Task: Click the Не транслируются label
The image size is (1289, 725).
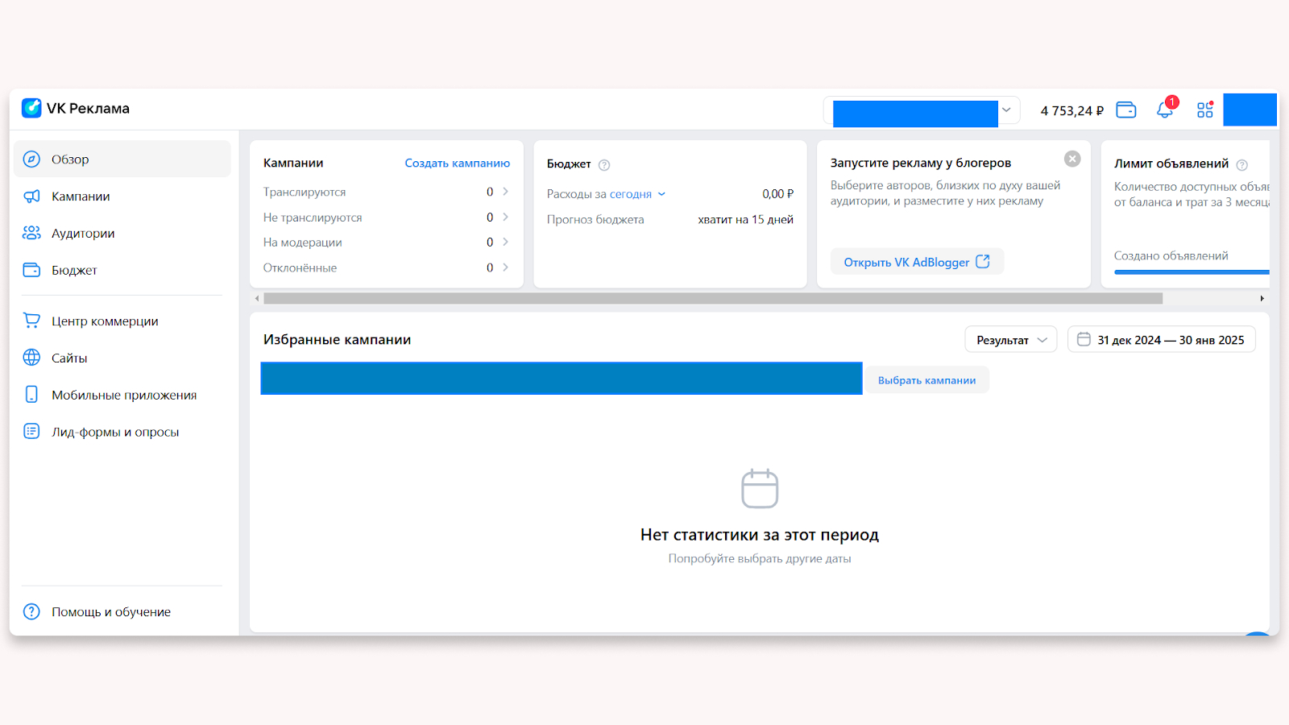Action: coord(313,217)
